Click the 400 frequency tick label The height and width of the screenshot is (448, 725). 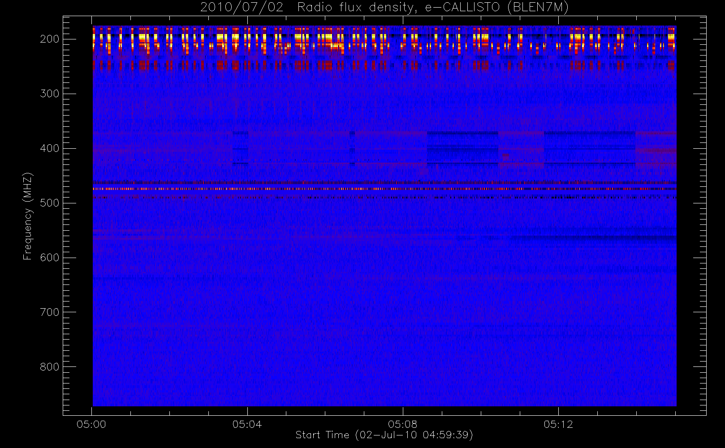point(50,148)
